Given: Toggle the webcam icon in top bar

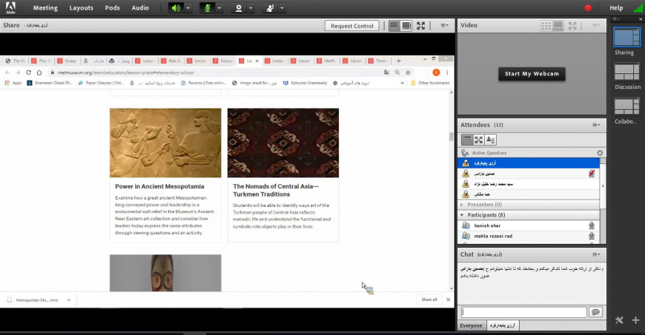Looking at the screenshot, I should click(239, 8).
